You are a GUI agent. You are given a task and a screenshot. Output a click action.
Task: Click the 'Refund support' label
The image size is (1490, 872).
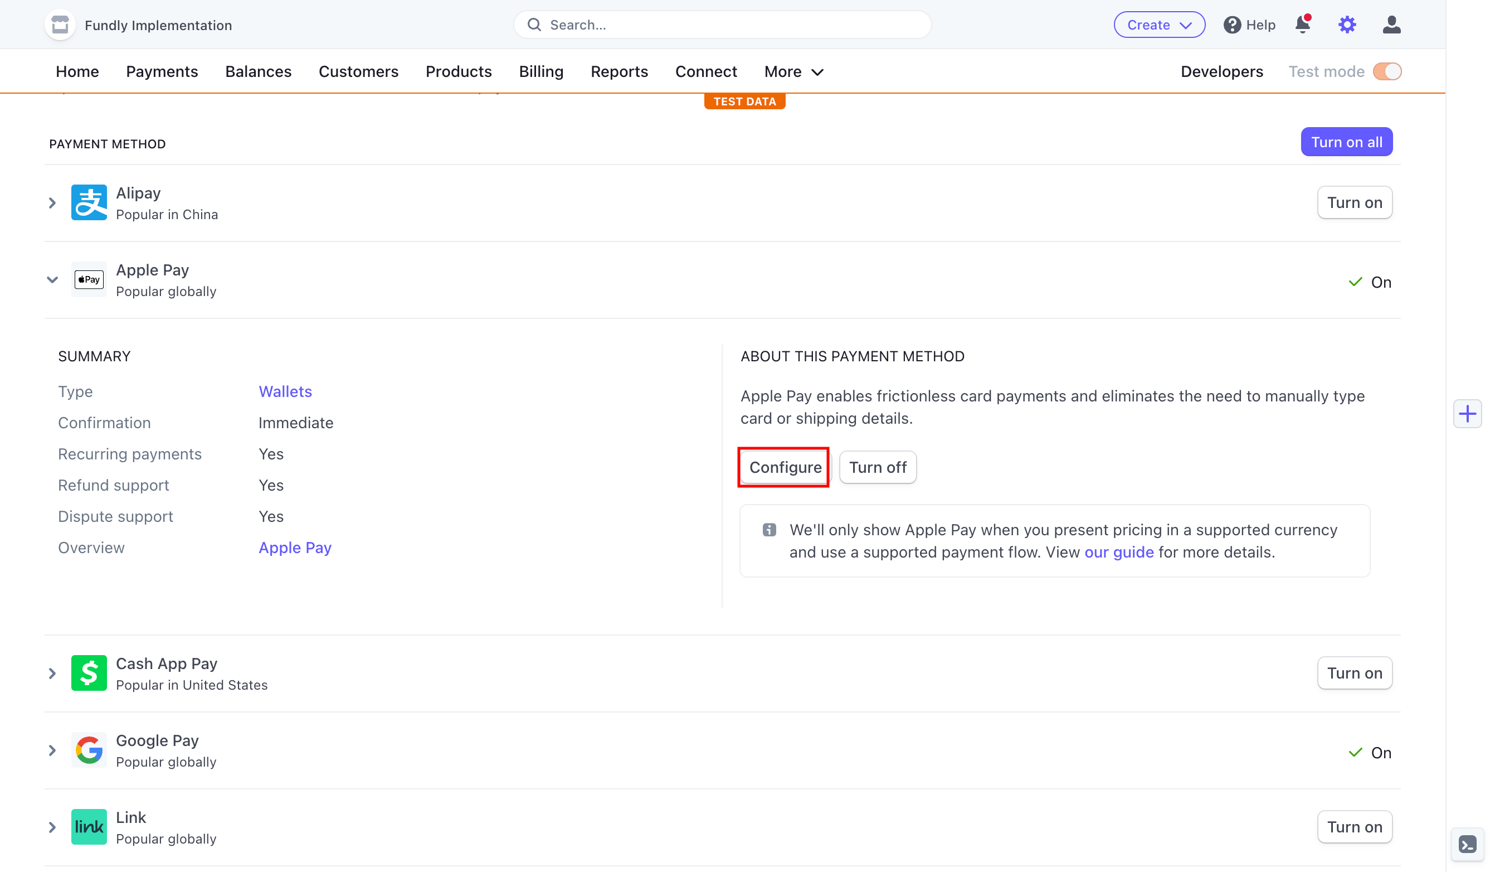coord(114,486)
